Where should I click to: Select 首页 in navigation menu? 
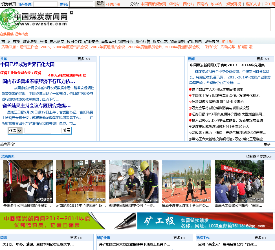pyautogui.click(x=6, y=41)
